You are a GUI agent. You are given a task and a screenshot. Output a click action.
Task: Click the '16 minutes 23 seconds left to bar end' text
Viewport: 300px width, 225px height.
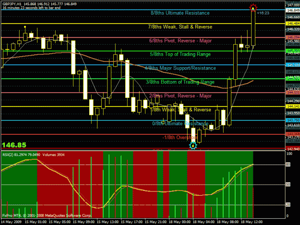tap(31, 8)
